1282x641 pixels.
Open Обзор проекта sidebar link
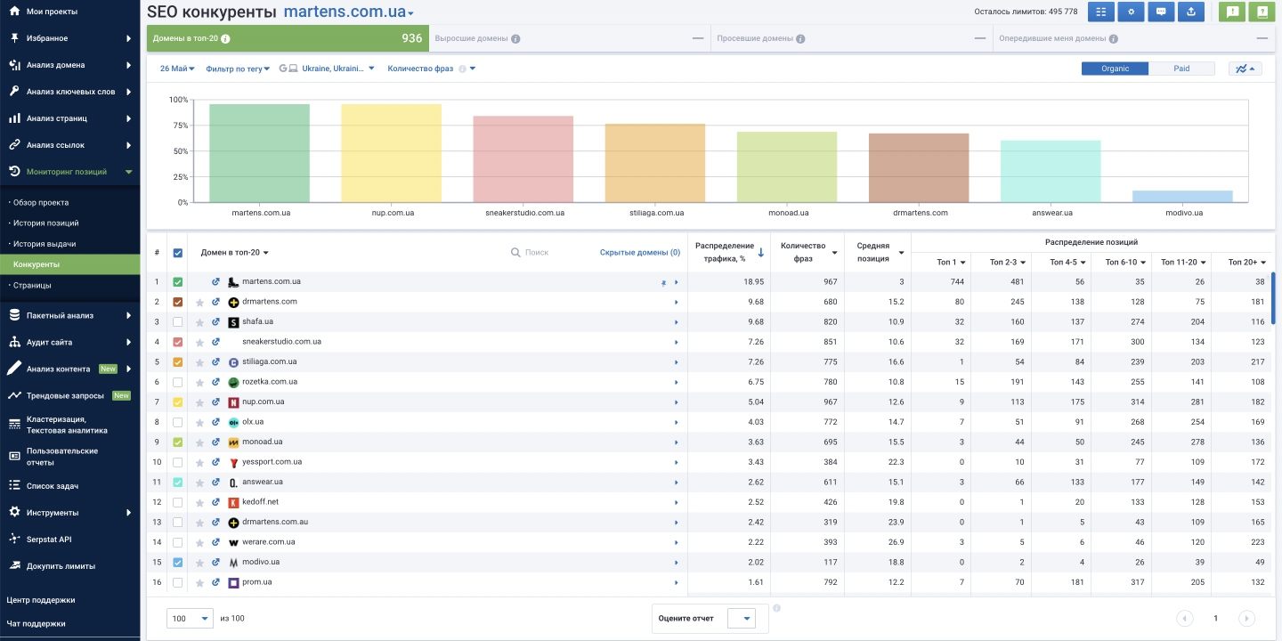point(41,202)
